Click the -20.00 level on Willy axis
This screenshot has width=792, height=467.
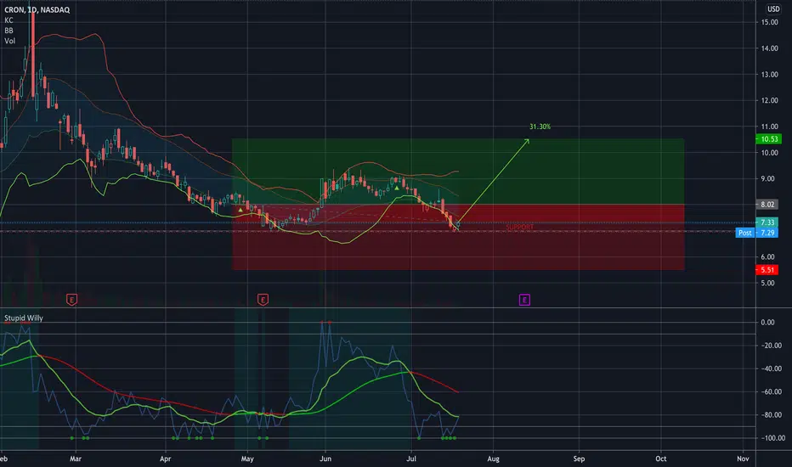[771, 346]
